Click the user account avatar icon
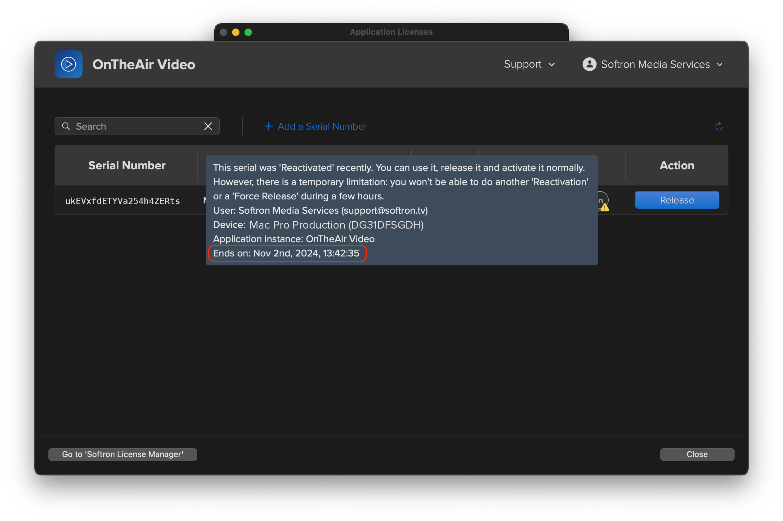The image size is (783, 521). tap(589, 64)
